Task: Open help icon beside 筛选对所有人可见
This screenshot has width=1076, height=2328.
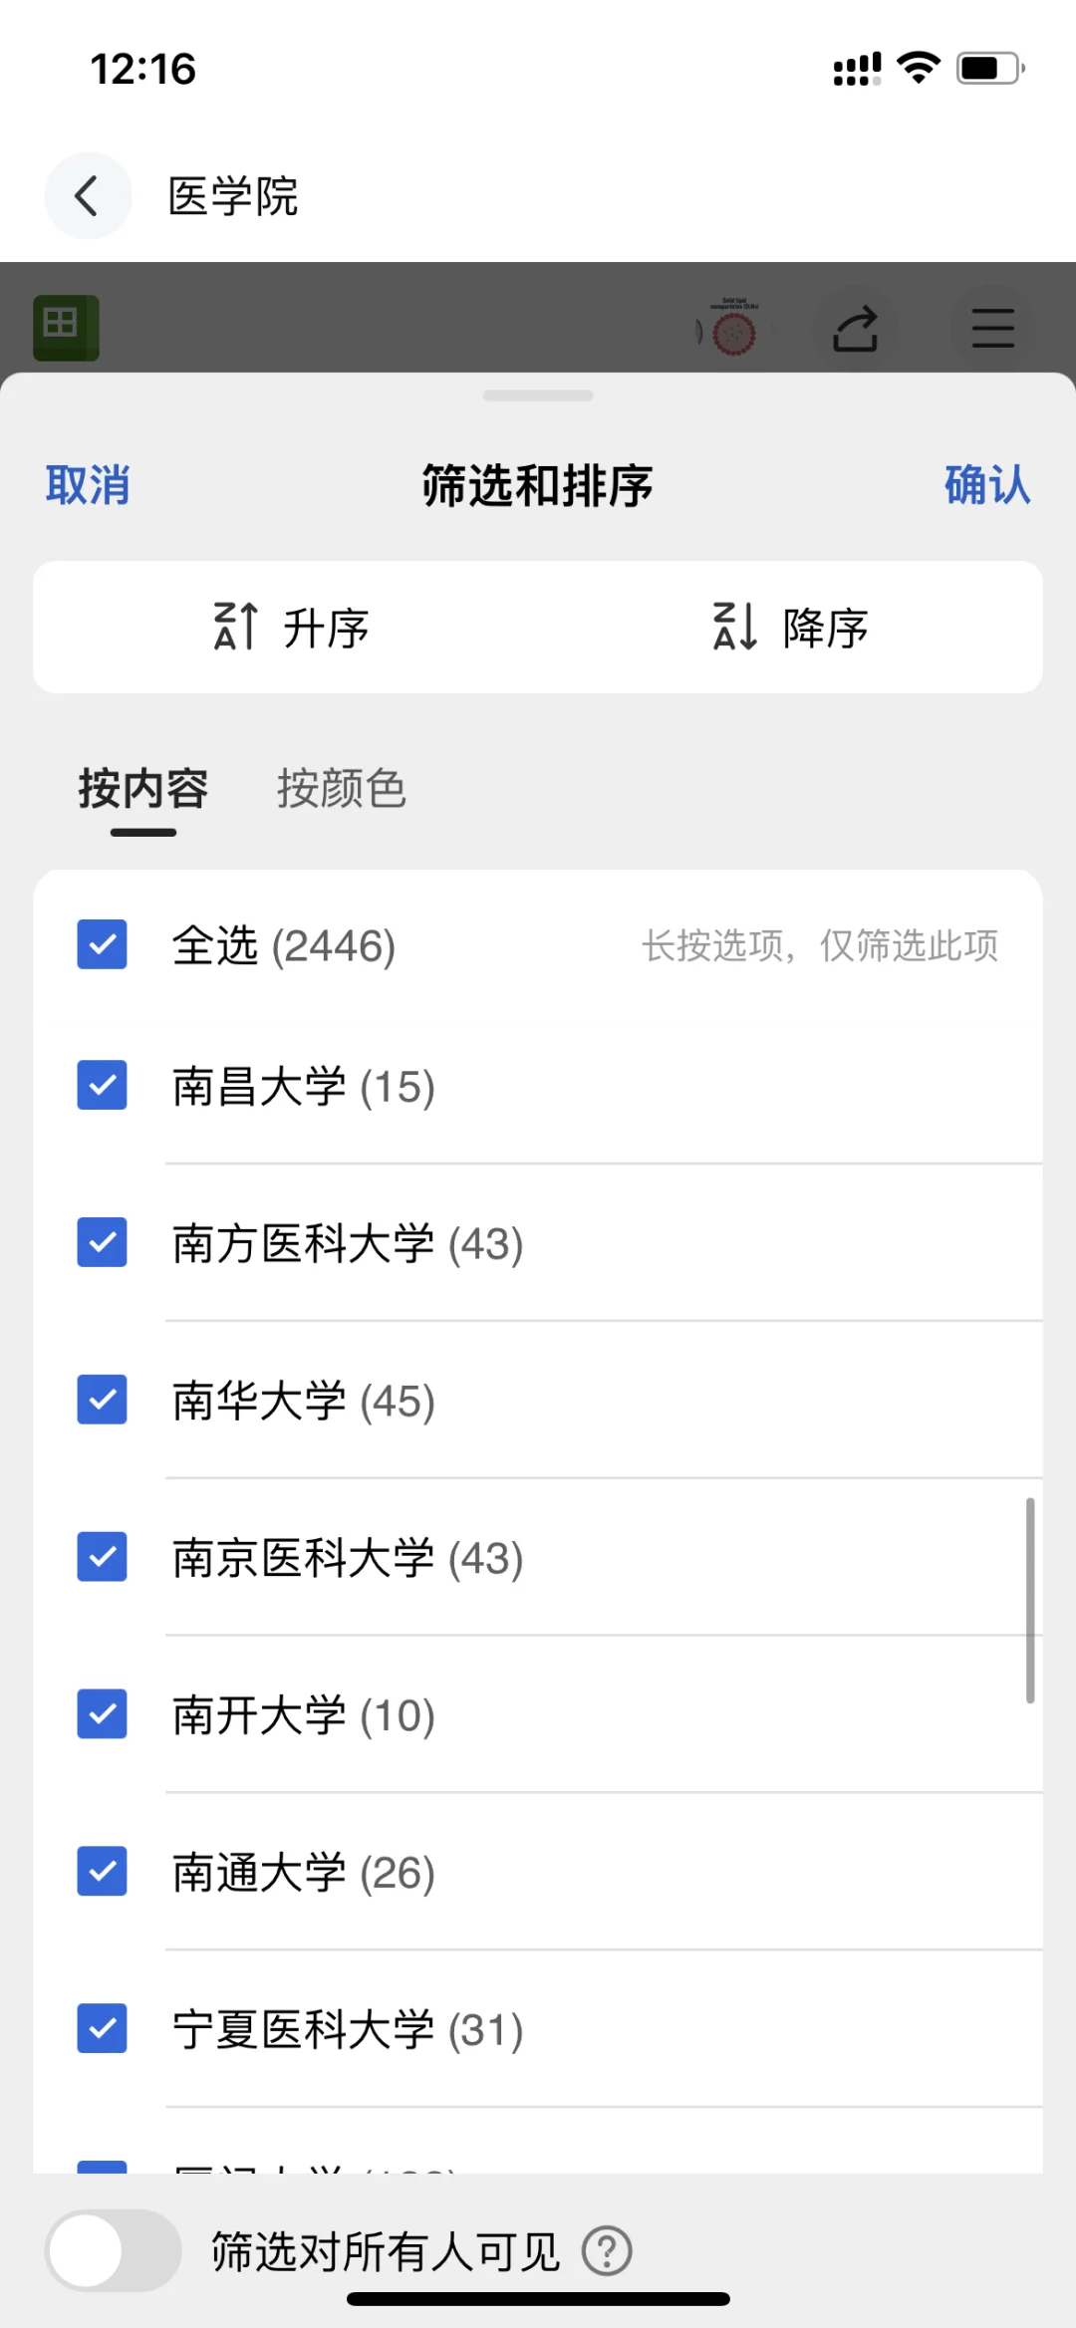Action: pyautogui.click(x=607, y=2250)
